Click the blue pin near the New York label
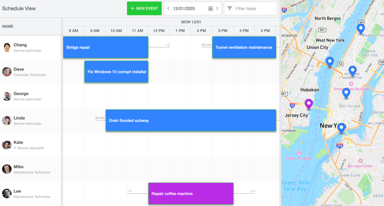This screenshot has width=384, height=206. click(x=341, y=127)
